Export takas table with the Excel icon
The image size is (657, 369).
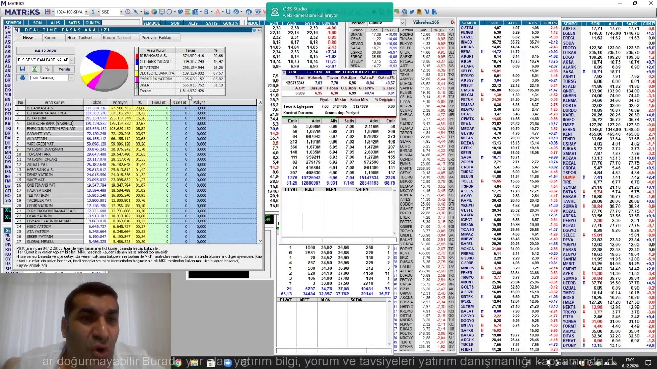(35, 69)
